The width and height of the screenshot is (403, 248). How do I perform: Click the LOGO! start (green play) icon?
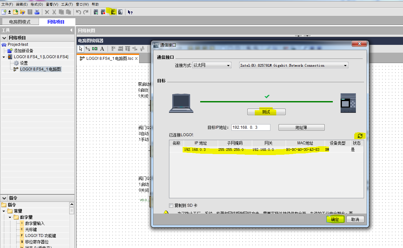click(x=96, y=12)
